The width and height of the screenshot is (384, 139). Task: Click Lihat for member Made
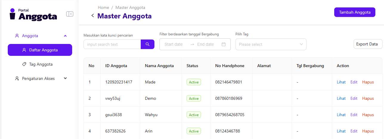pos(341,82)
